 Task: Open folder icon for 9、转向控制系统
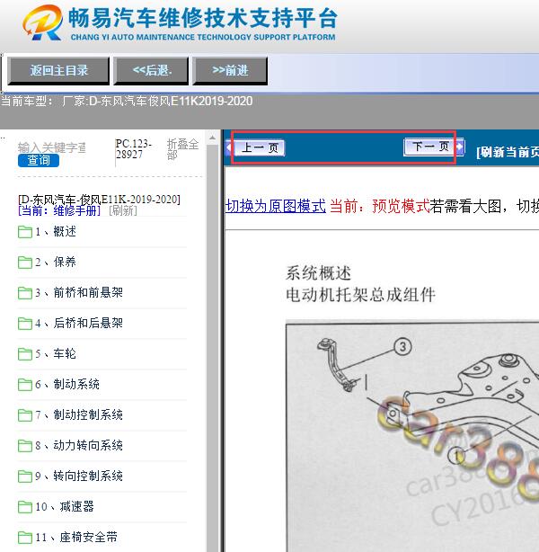(25, 476)
